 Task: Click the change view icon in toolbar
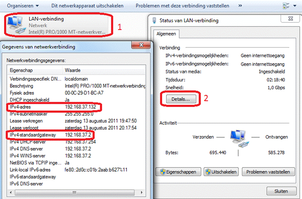pyautogui.click(x=286, y=6)
